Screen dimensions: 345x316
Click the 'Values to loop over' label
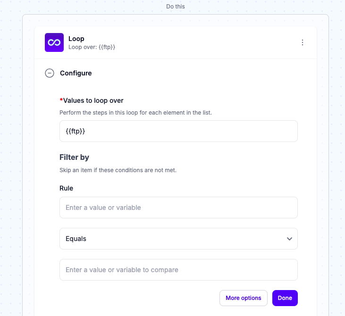93,100
